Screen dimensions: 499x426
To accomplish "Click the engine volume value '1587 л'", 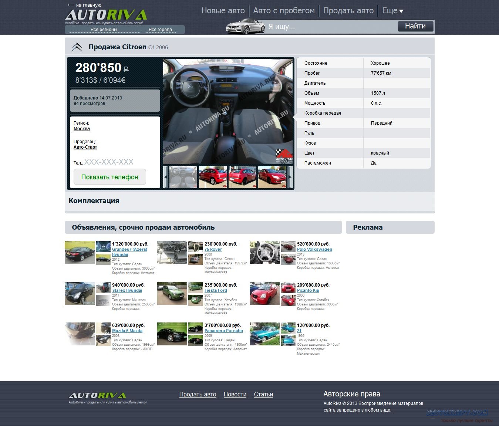I will (378, 93).
